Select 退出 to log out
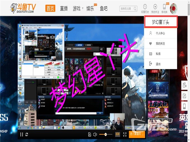 point(161,64)
